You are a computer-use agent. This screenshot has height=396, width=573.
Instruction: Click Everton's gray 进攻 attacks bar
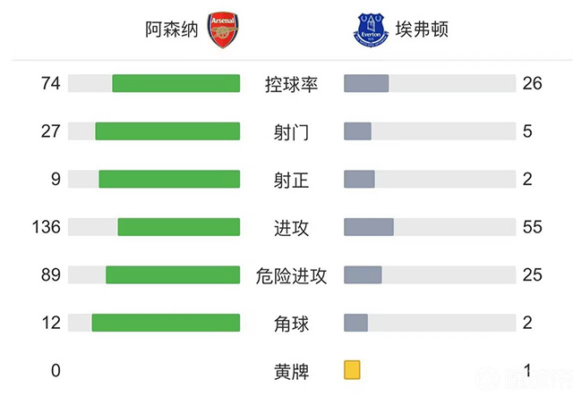click(x=369, y=227)
